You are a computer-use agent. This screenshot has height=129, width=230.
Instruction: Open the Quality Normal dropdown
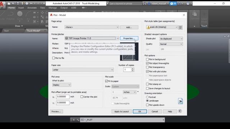pyautogui.click(x=171, y=44)
